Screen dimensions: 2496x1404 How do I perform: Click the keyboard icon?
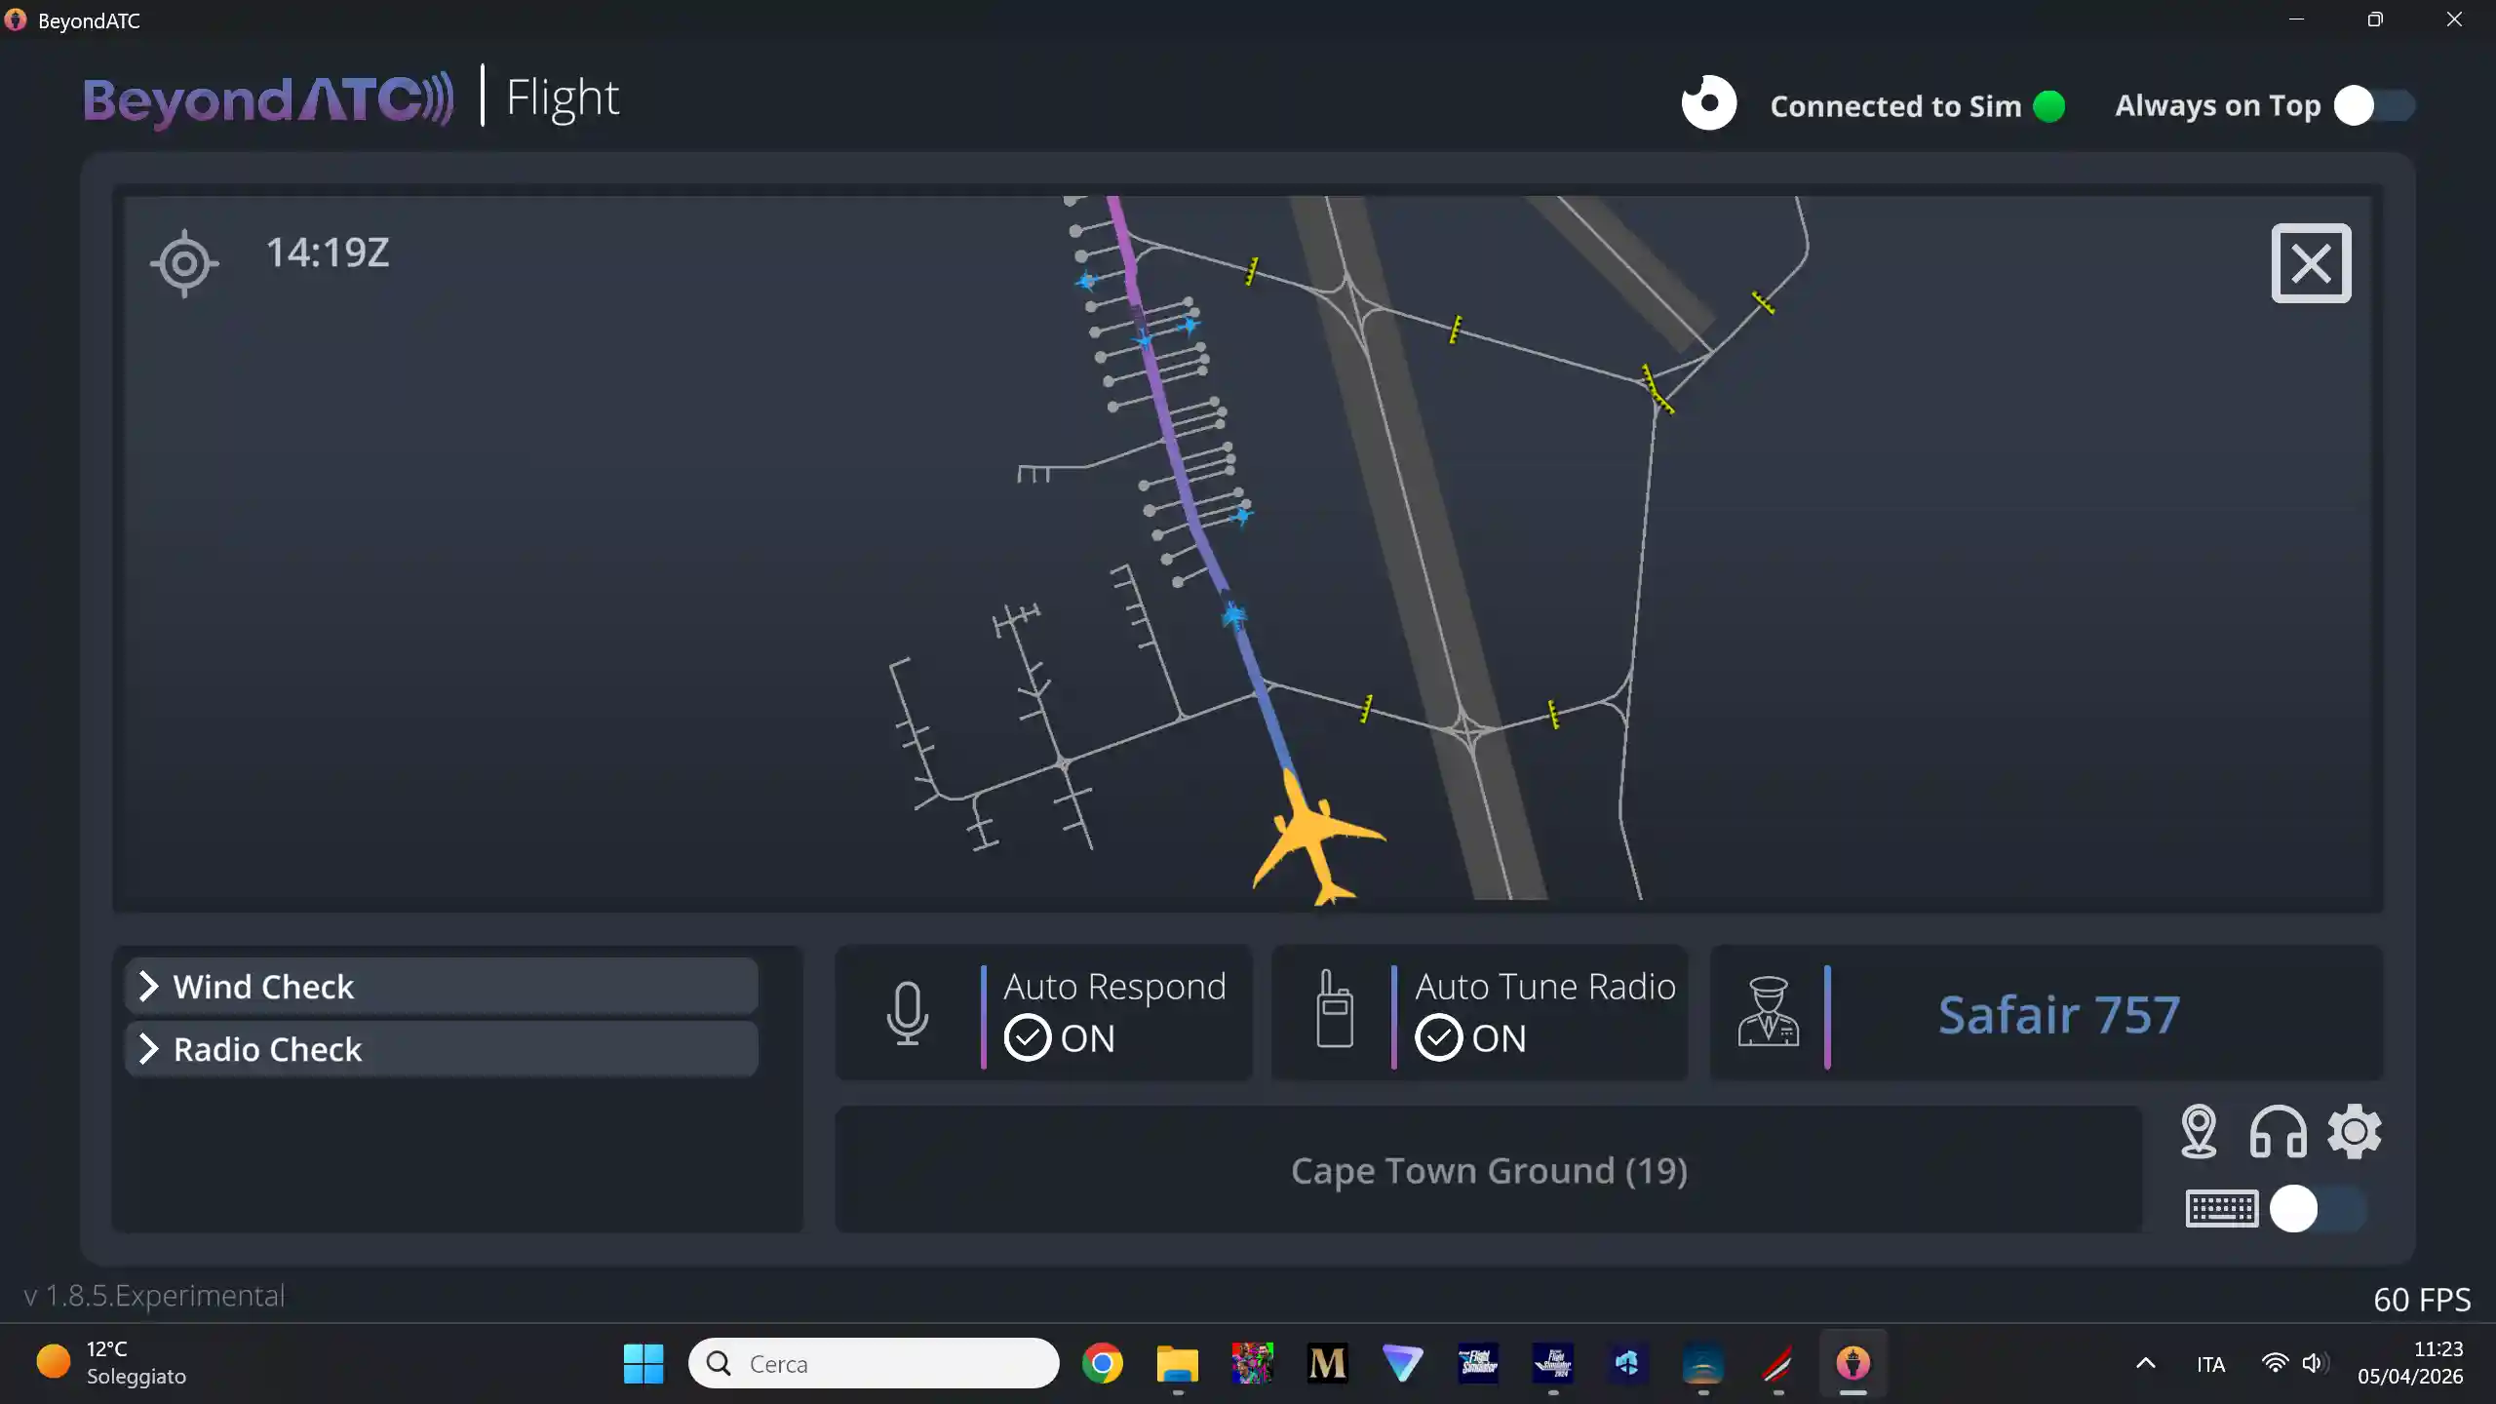pos(2222,1209)
